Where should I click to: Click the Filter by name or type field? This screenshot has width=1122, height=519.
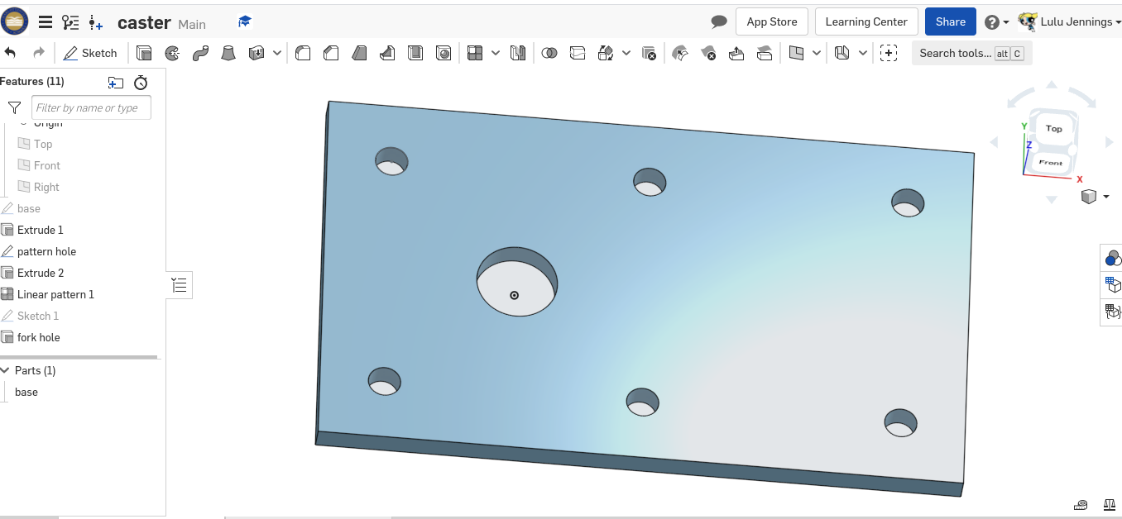point(91,107)
